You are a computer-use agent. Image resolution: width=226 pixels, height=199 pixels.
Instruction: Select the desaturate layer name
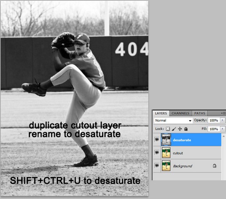tap(182, 140)
